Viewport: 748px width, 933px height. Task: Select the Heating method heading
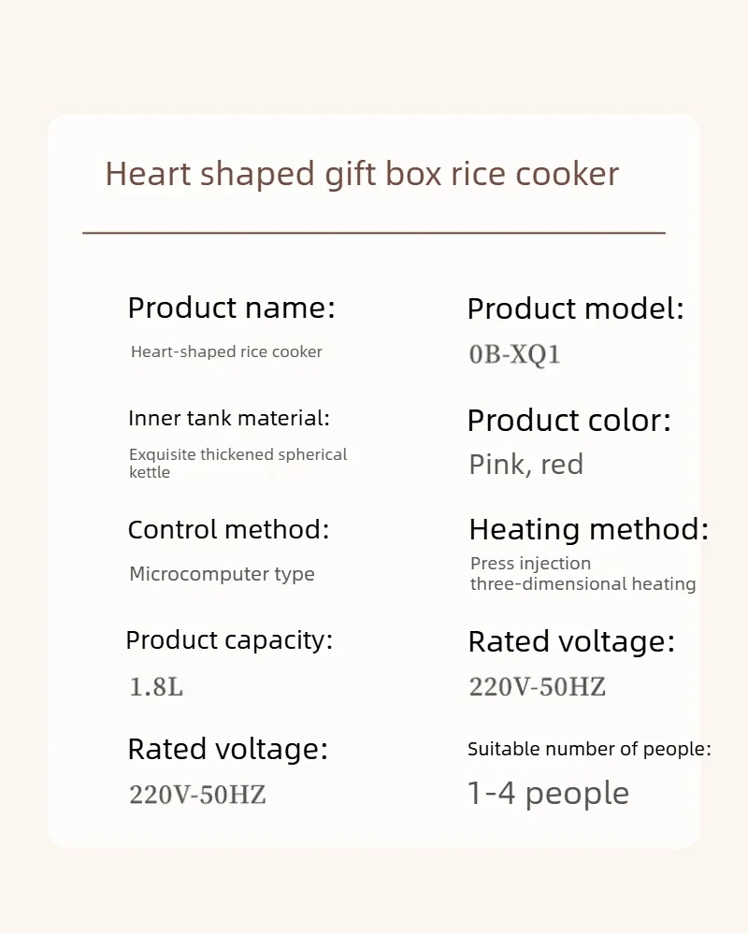pos(588,529)
